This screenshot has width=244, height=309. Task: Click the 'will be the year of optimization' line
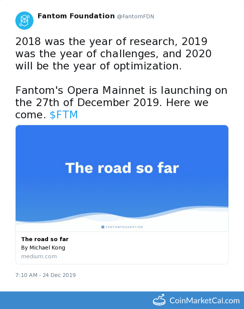pos(98,66)
